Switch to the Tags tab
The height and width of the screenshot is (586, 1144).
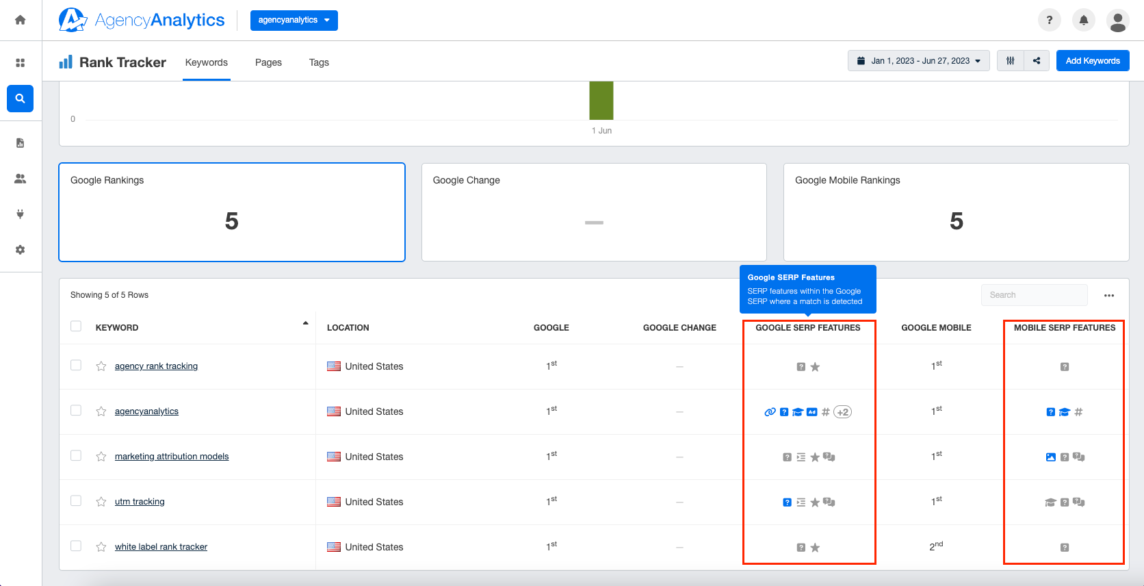(x=319, y=62)
